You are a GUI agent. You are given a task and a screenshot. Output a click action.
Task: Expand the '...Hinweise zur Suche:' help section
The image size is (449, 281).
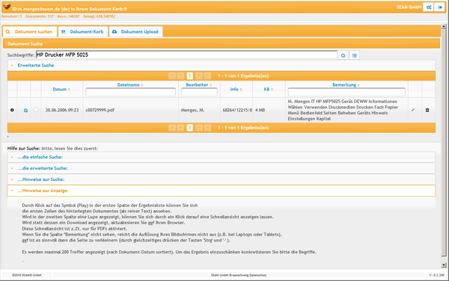coord(222,179)
